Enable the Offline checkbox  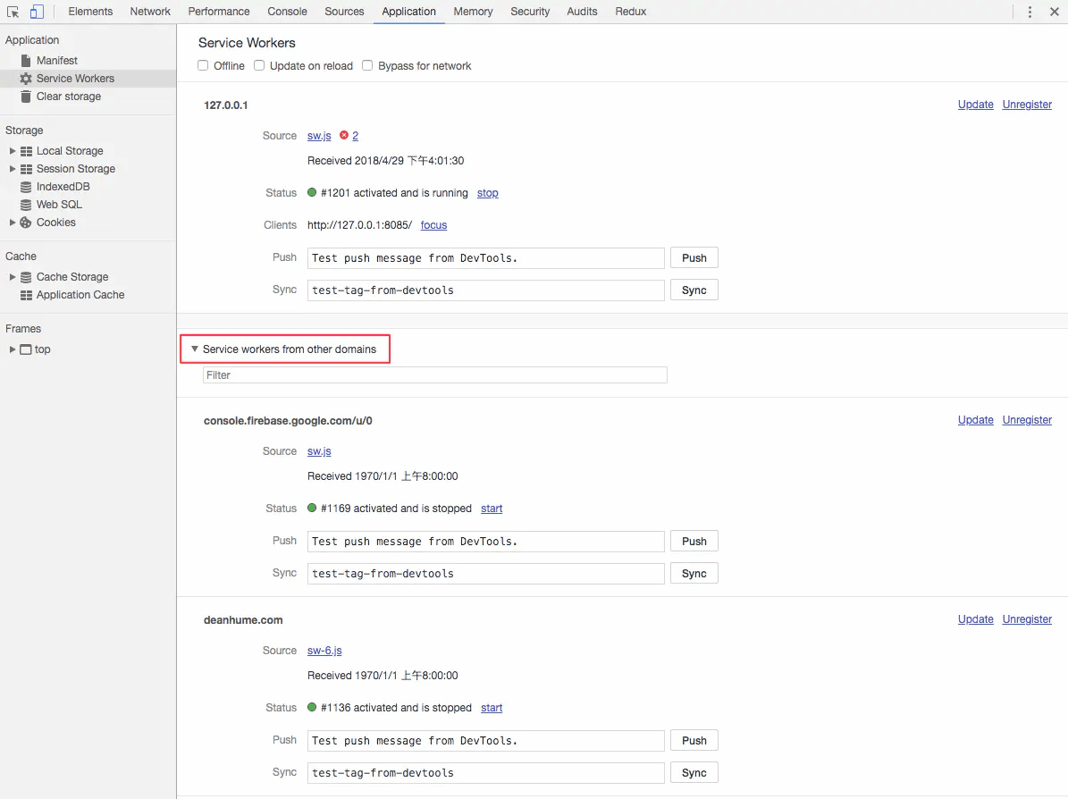coord(204,65)
